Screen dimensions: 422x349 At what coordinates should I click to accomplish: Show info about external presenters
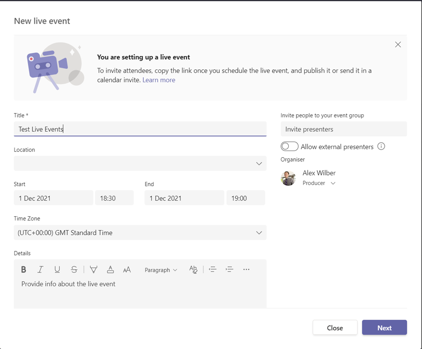[381, 146]
